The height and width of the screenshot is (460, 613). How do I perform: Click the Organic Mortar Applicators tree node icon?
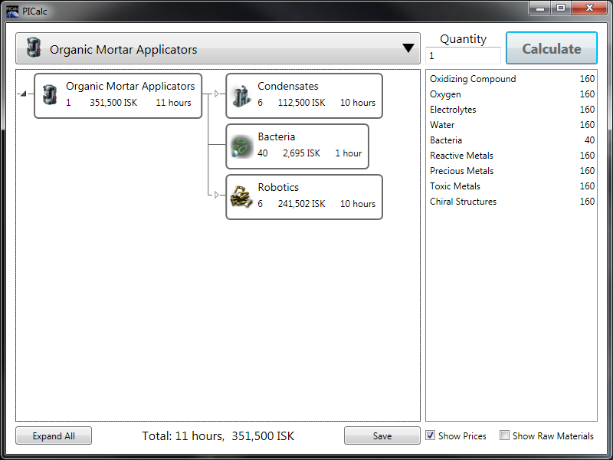click(x=50, y=95)
